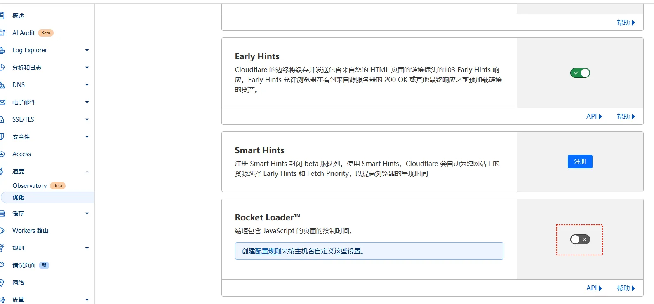Expand the Log Explorer menu arrow
Viewport: 654px width, 304px height.
click(87, 50)
